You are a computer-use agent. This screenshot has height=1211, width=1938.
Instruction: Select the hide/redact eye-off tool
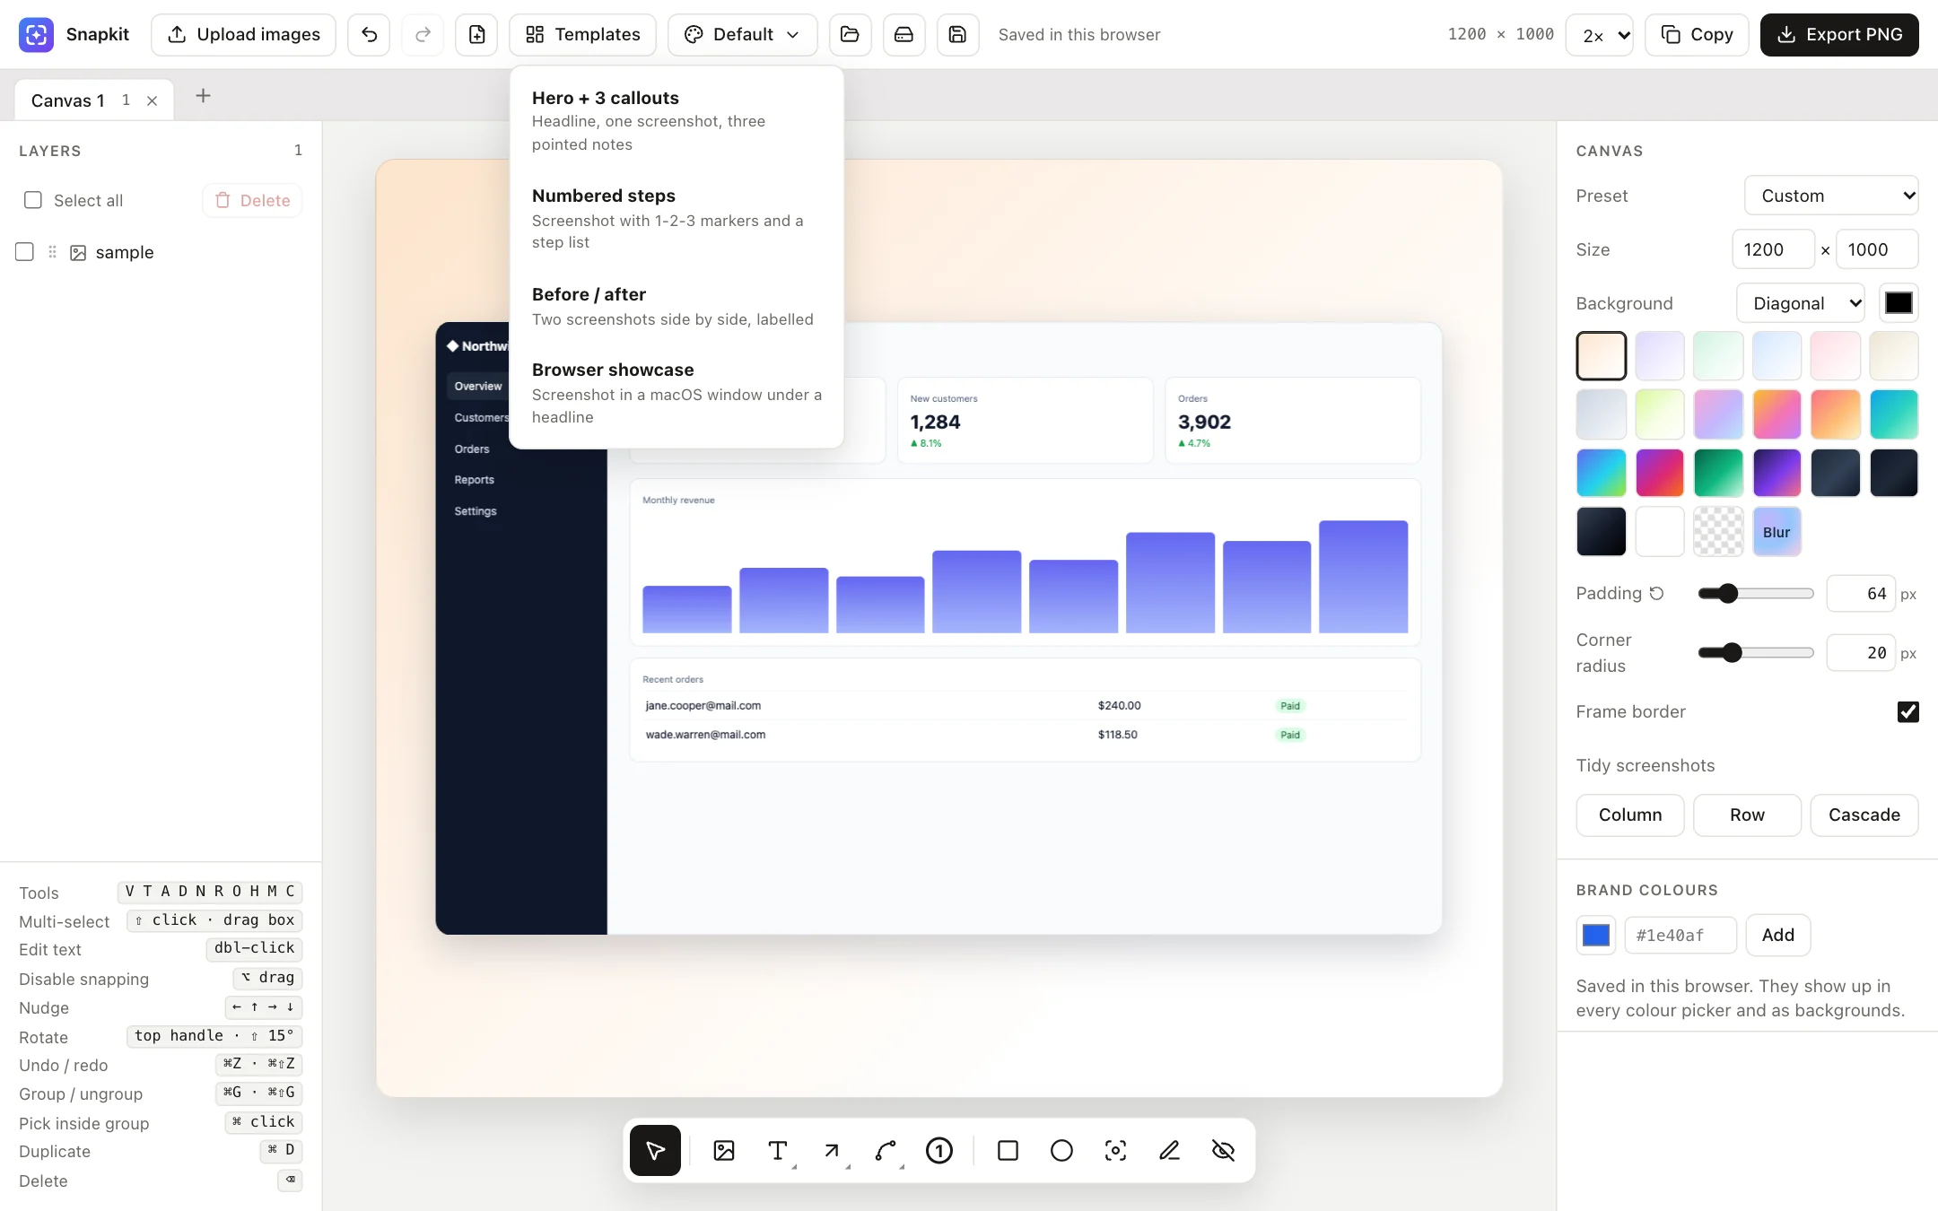point(1223,1150)
